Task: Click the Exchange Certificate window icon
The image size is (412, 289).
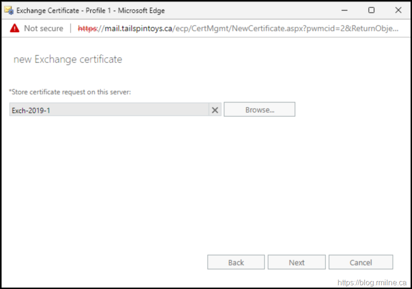Action: 8,10
